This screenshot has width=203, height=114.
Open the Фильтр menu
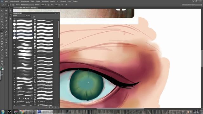tap(52, 1)
